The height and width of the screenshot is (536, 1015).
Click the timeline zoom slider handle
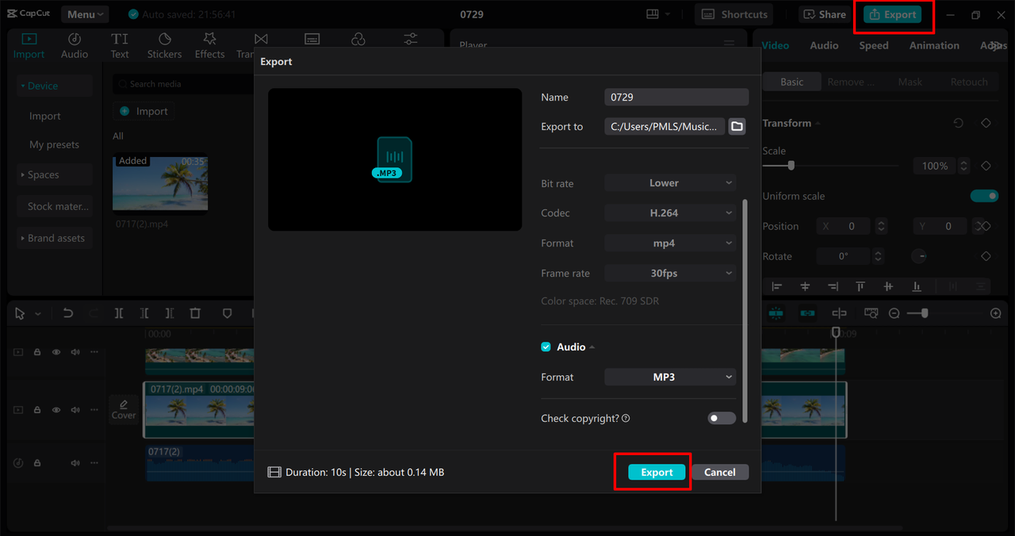(x=925, y=313)
